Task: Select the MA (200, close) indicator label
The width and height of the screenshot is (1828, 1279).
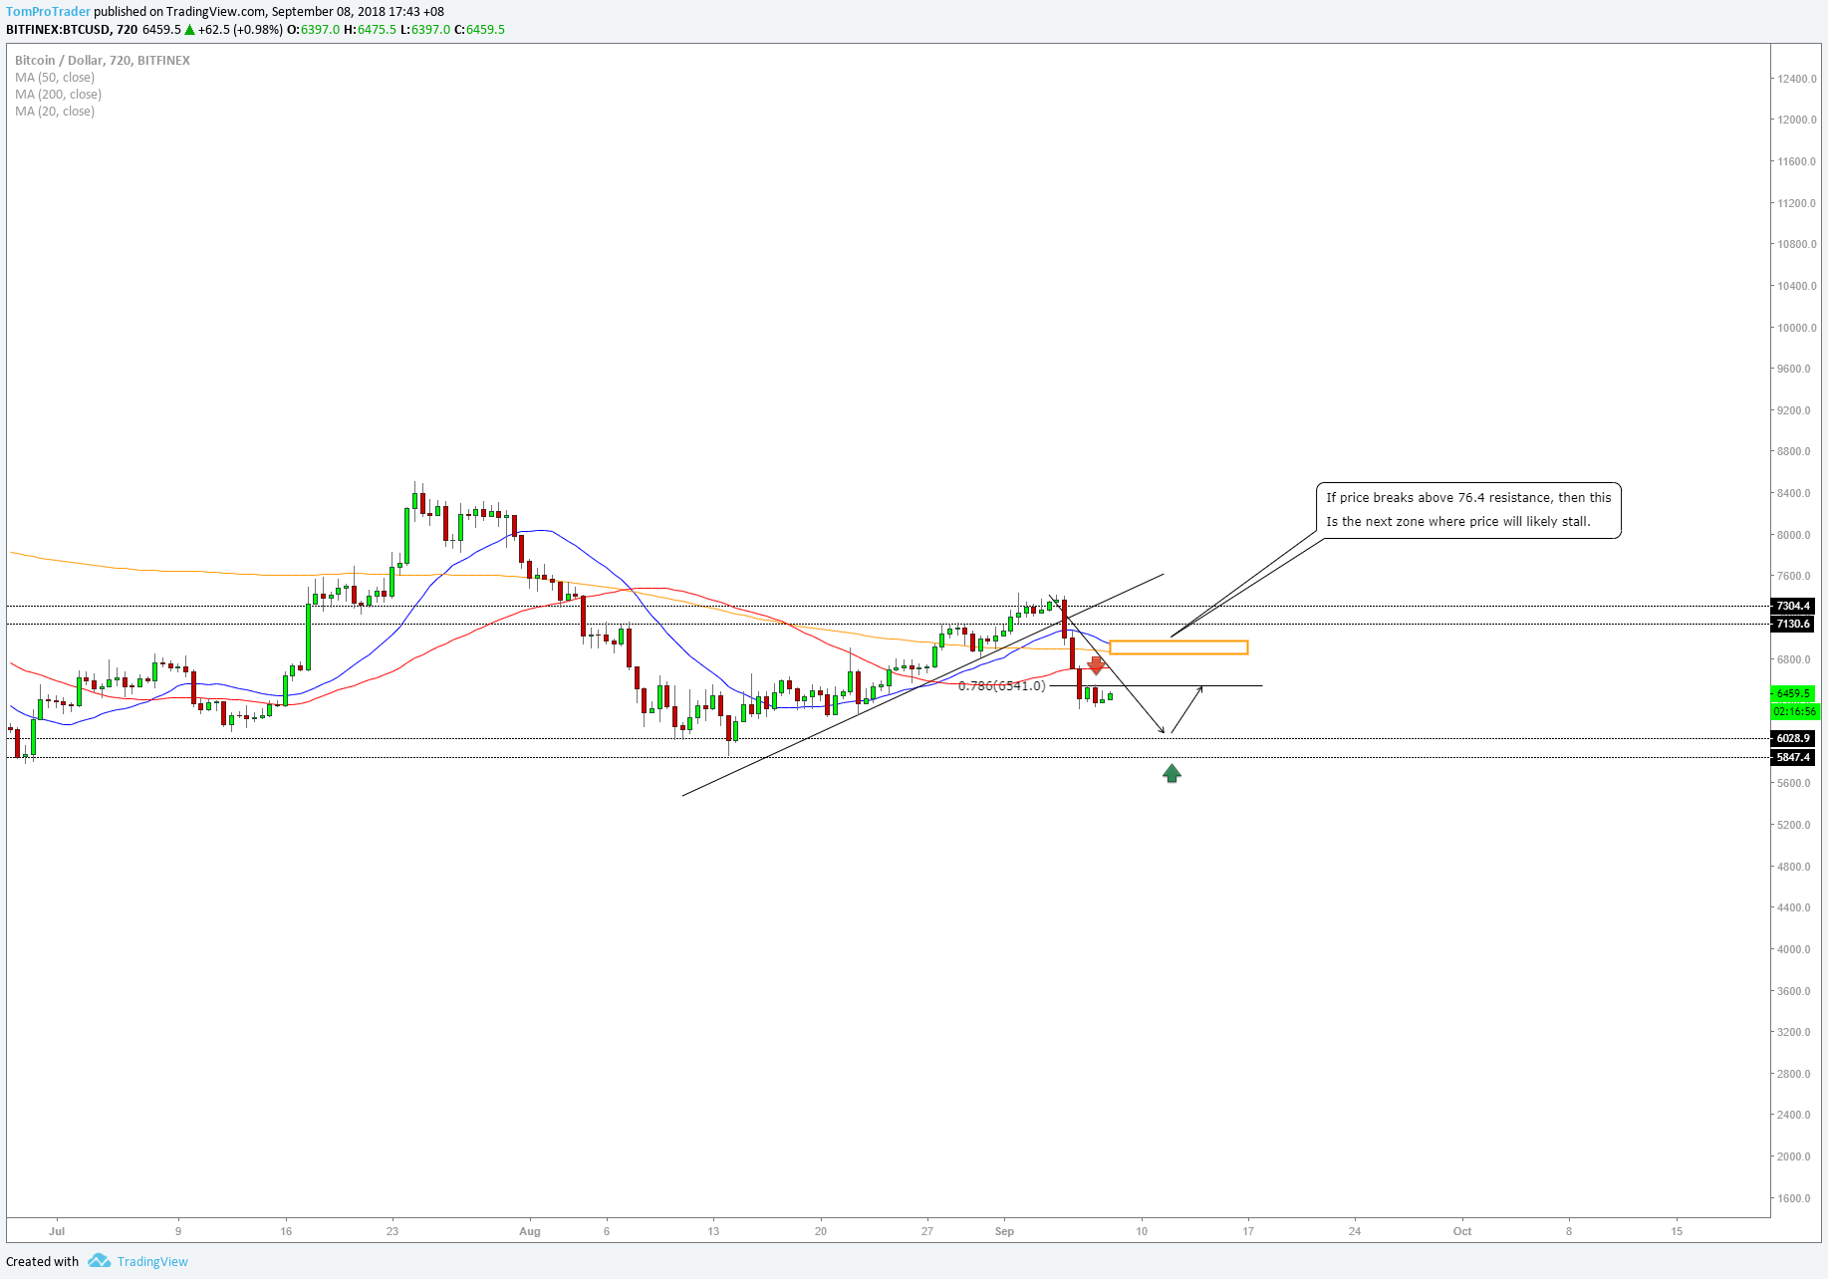Action: tap(58, 95)
